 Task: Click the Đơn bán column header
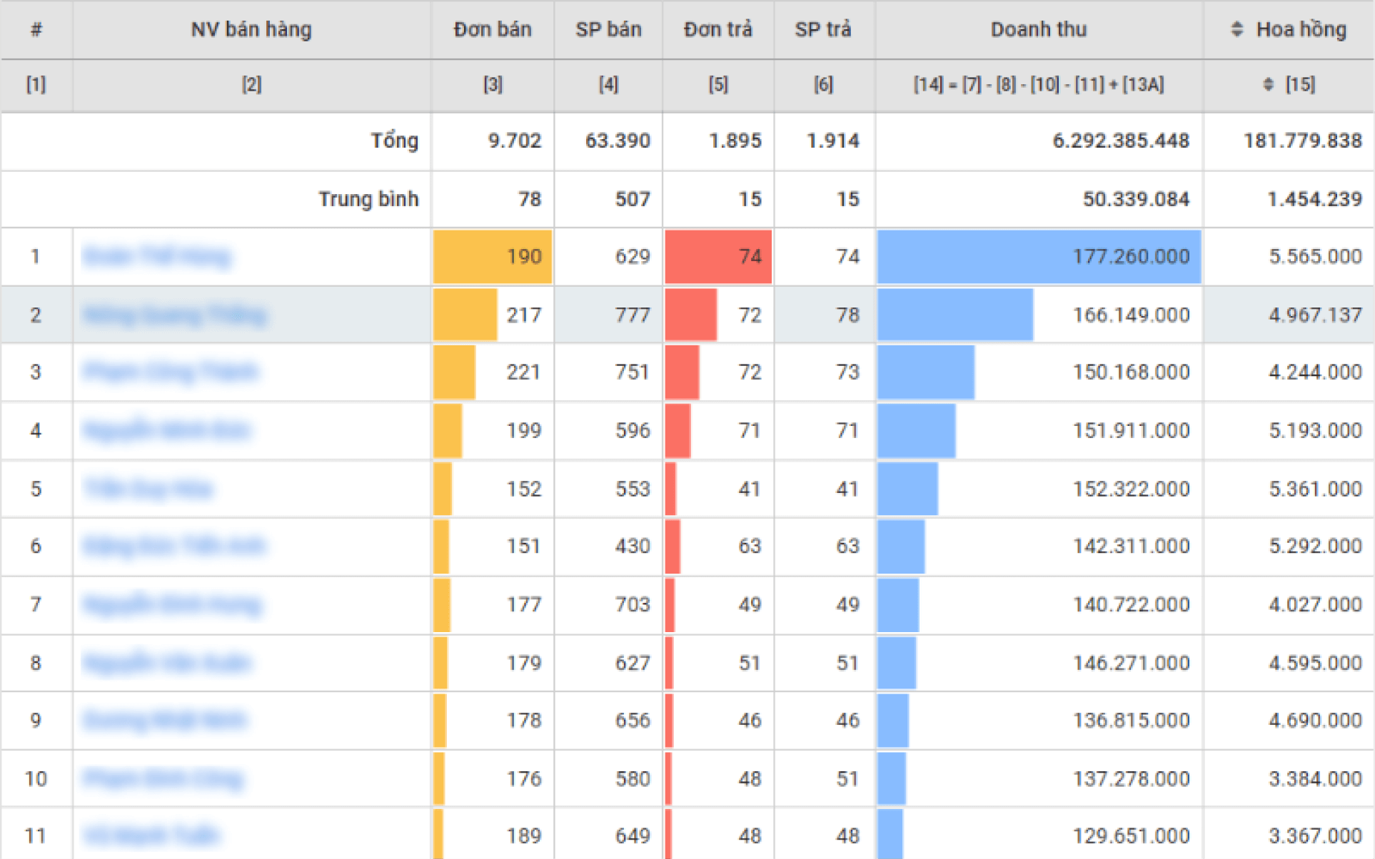[x=492, y=29]
